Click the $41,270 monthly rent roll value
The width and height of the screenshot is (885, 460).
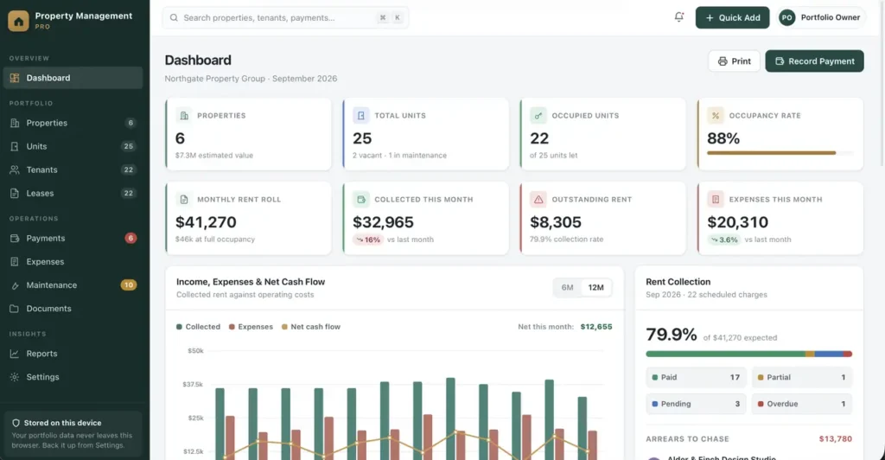point(206,222)
